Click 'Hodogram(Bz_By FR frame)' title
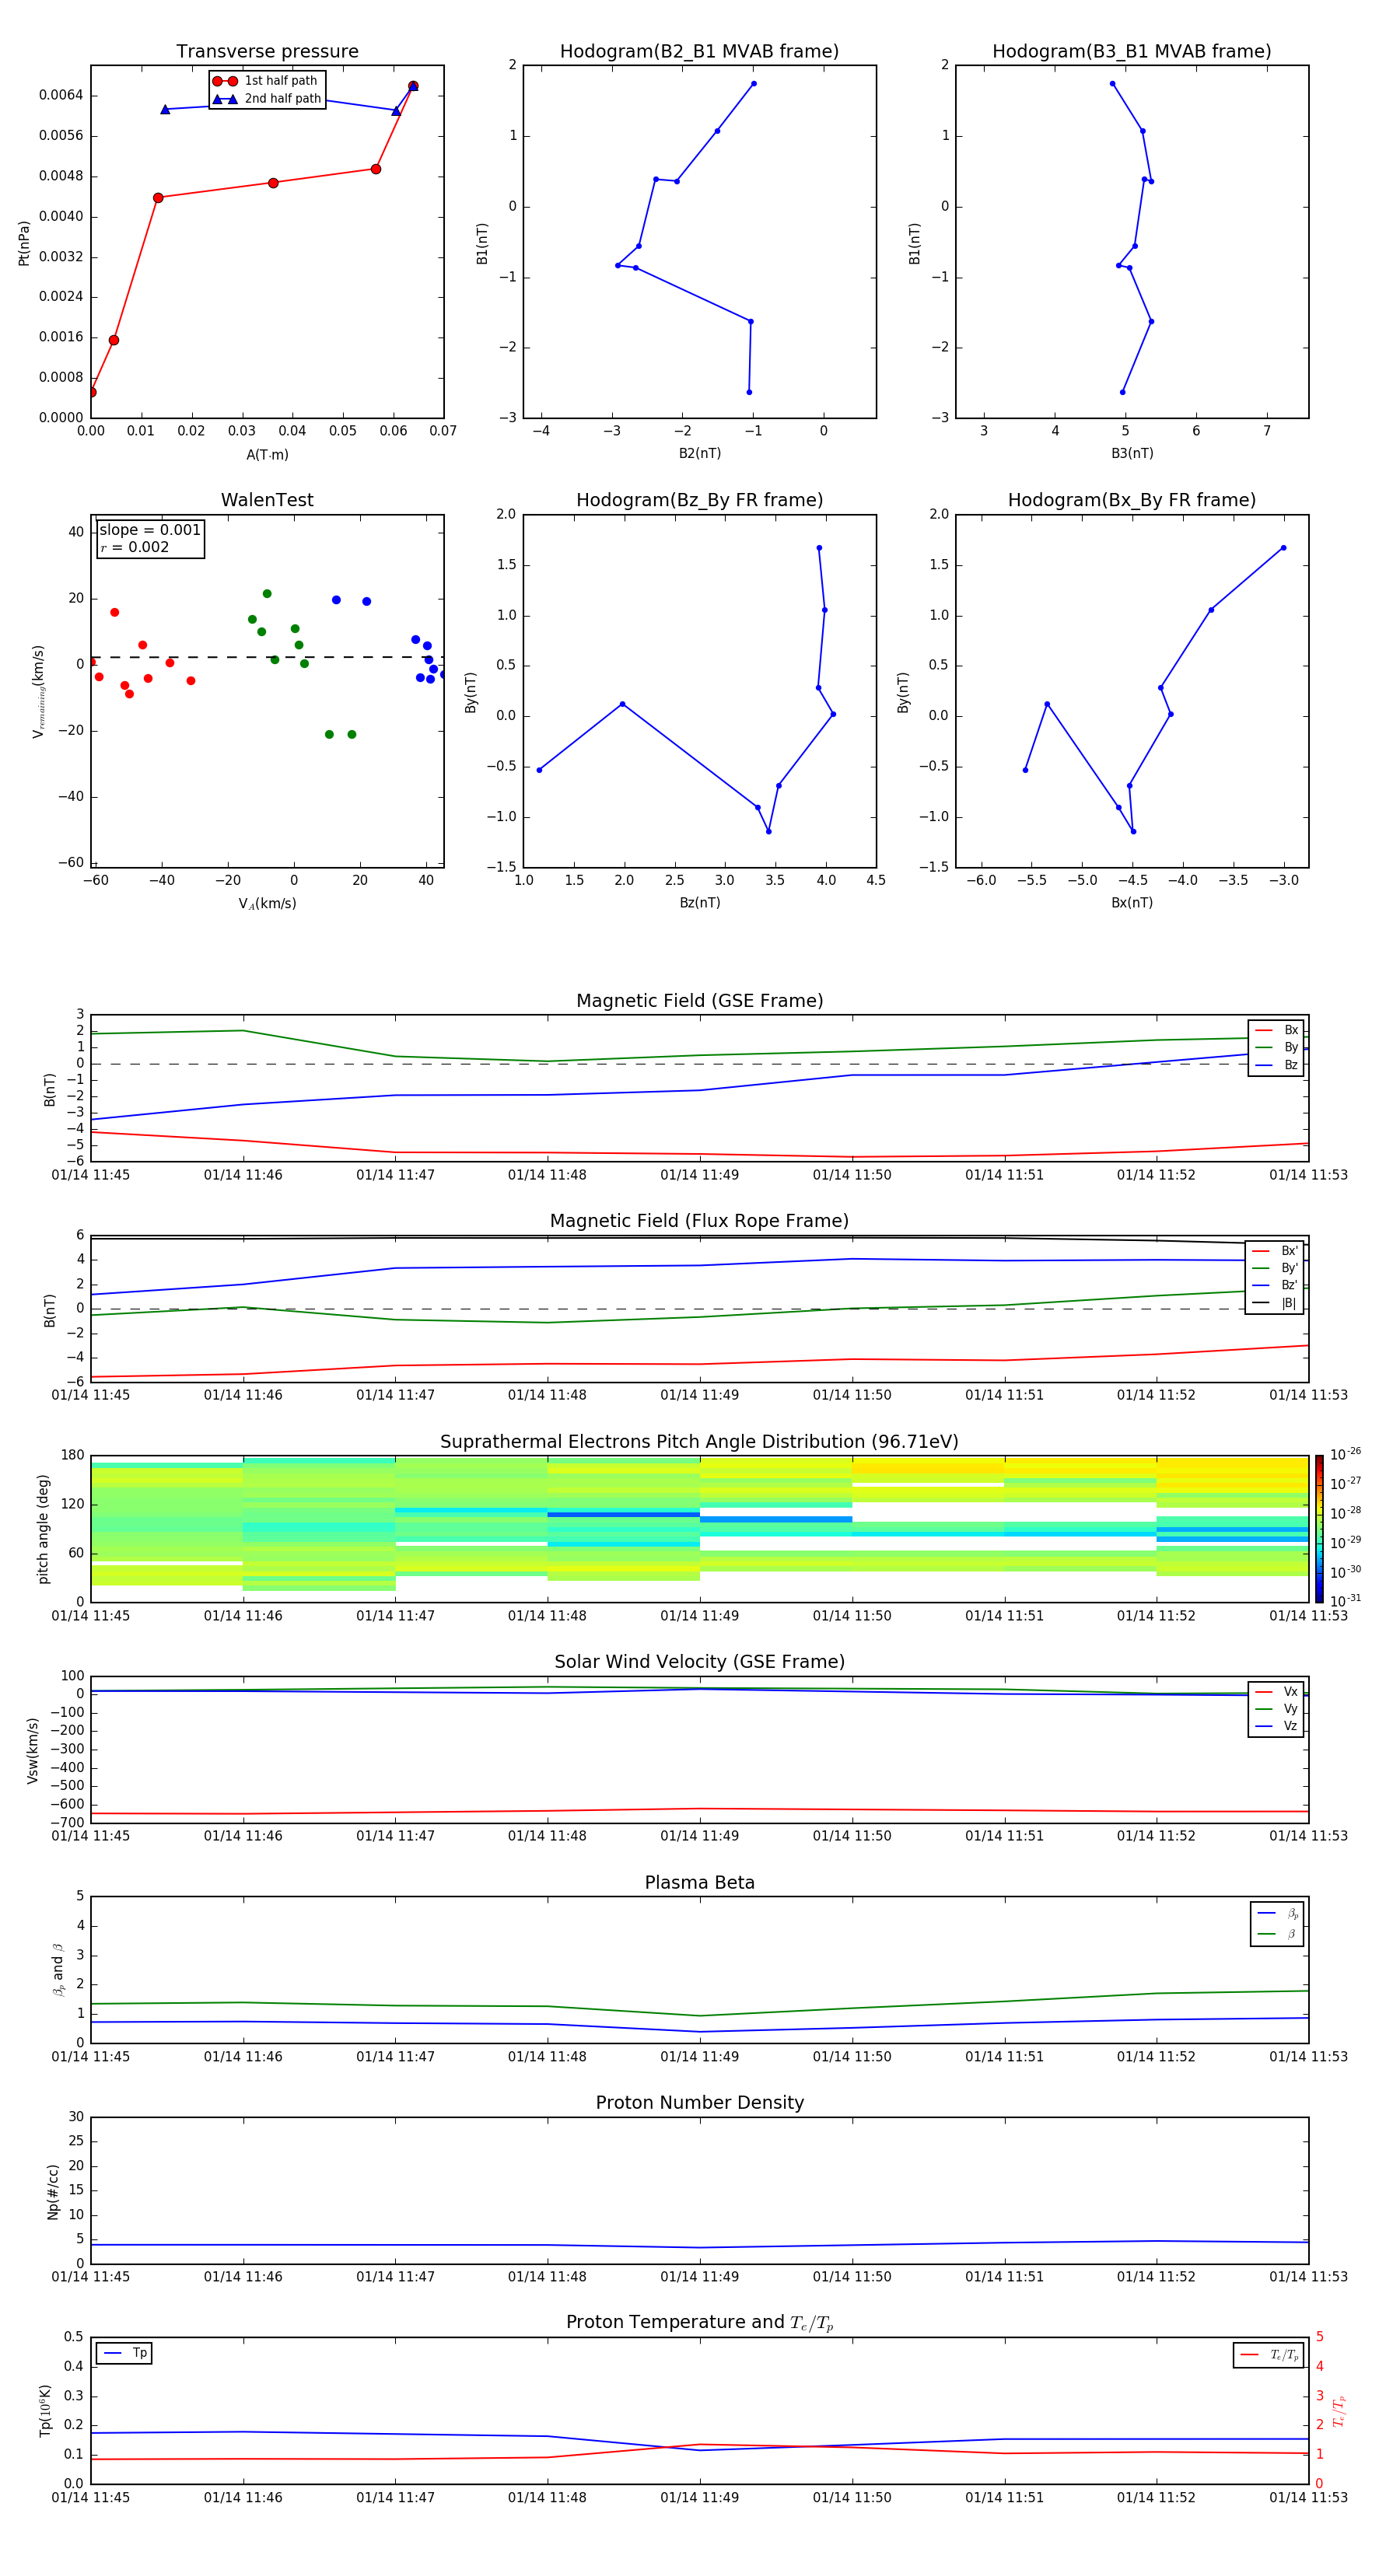Viewport: 1400px width, 2566px height. point(699,500)
